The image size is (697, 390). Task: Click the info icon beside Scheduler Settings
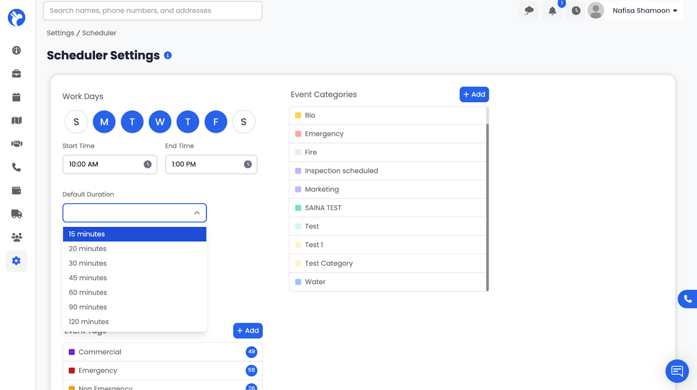coord(168,55)
